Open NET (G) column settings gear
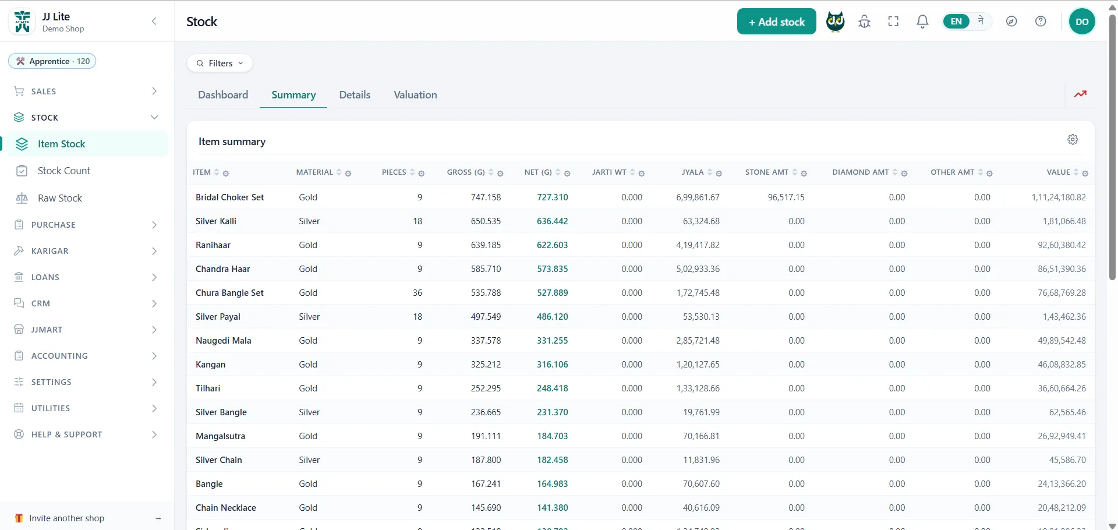1118x530 pixels. pos(567,174)
